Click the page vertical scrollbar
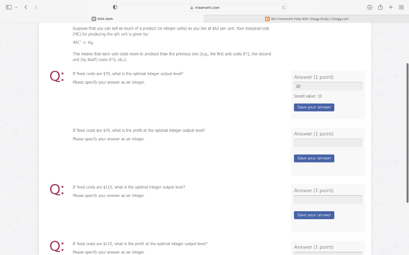Screen dimensions: 409x255 [407, 133]
